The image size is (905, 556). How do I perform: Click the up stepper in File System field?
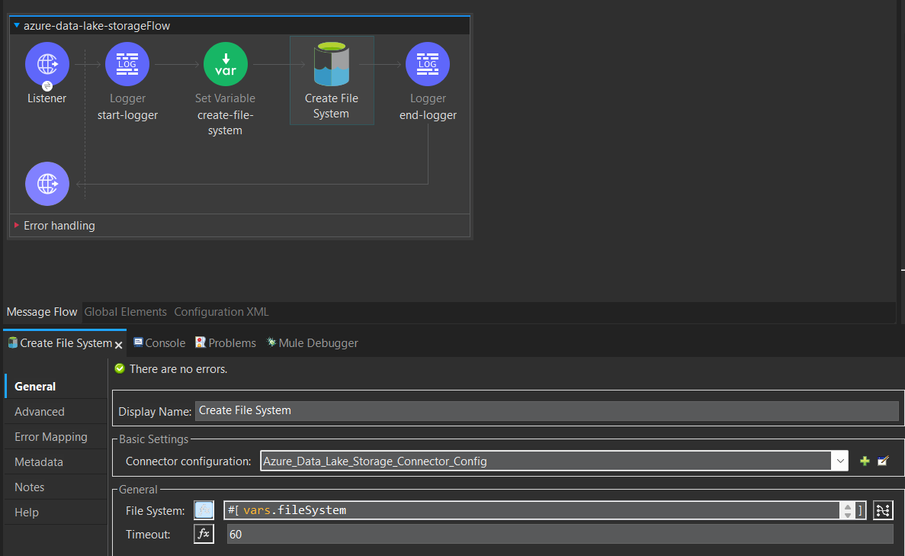click(848, 506)
